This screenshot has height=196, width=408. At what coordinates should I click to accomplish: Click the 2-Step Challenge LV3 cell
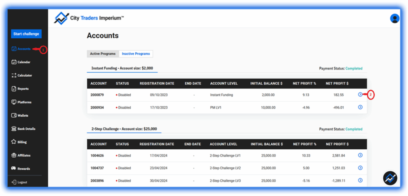(226, 180)
